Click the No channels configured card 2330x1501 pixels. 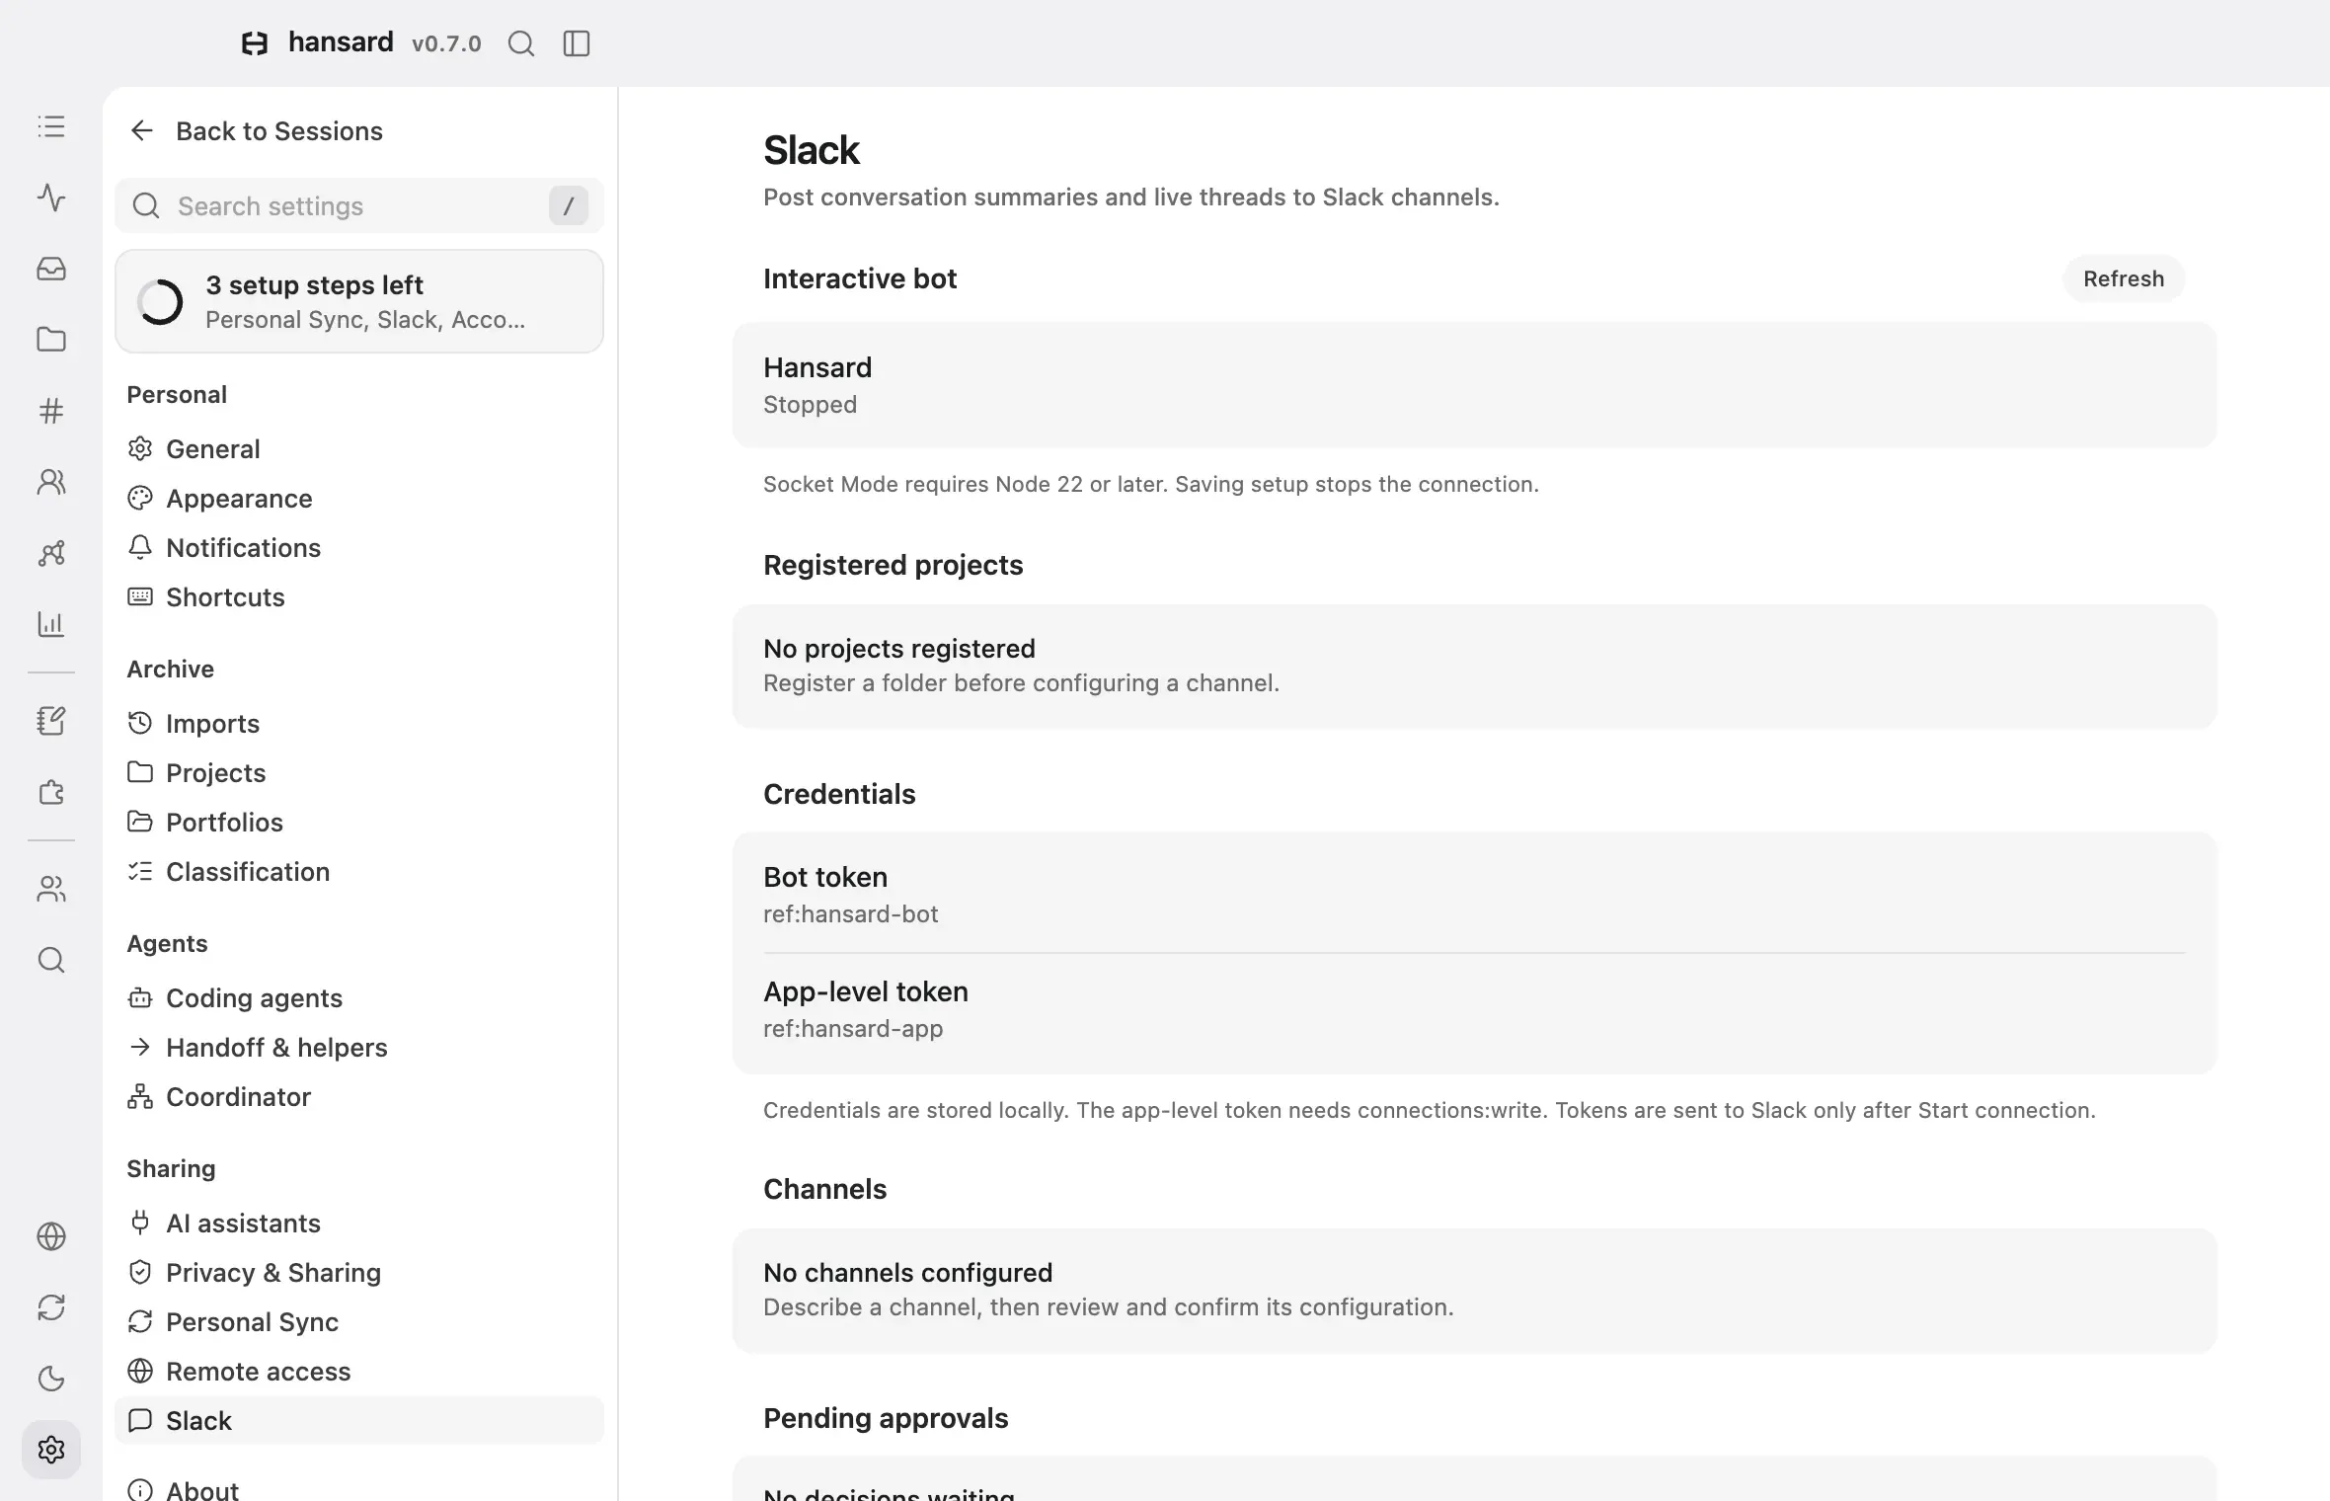[x=1475, y=1291]
